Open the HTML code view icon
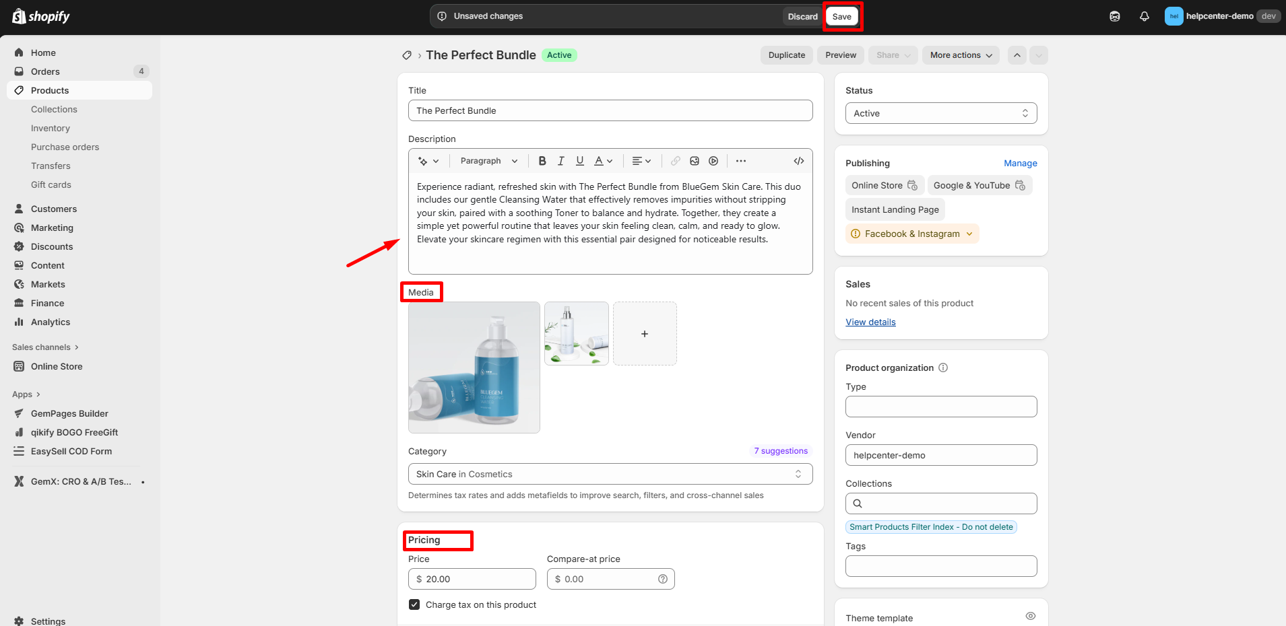Viewport: 1286px width, 626px height. point(798,161)
